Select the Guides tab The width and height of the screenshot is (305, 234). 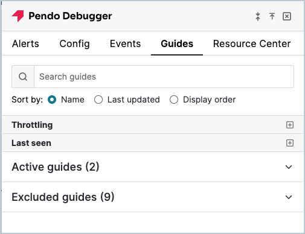(177, 43)
